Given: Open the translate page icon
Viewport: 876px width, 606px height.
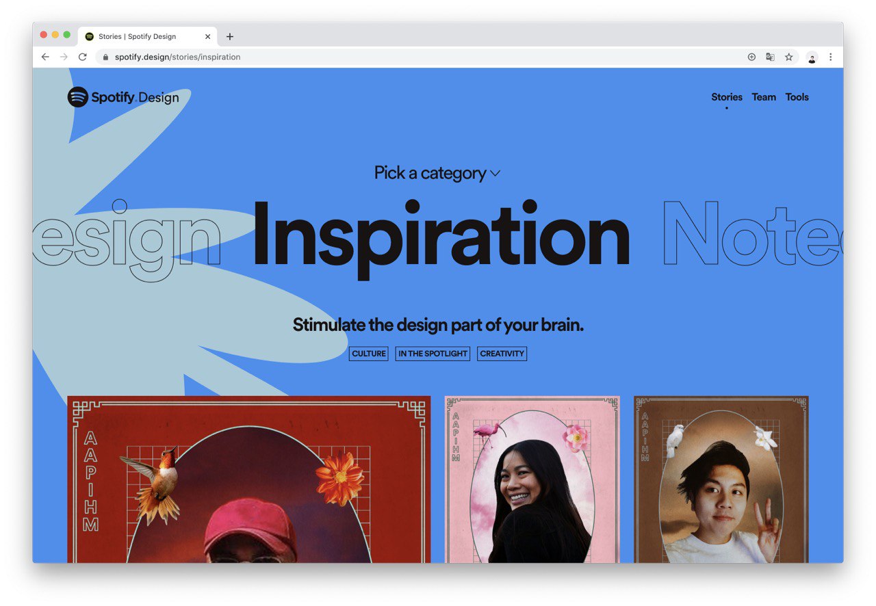Looking at the screenshot, I should pos(770,57).
